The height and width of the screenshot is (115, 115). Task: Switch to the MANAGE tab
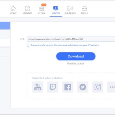click(27, 10)
